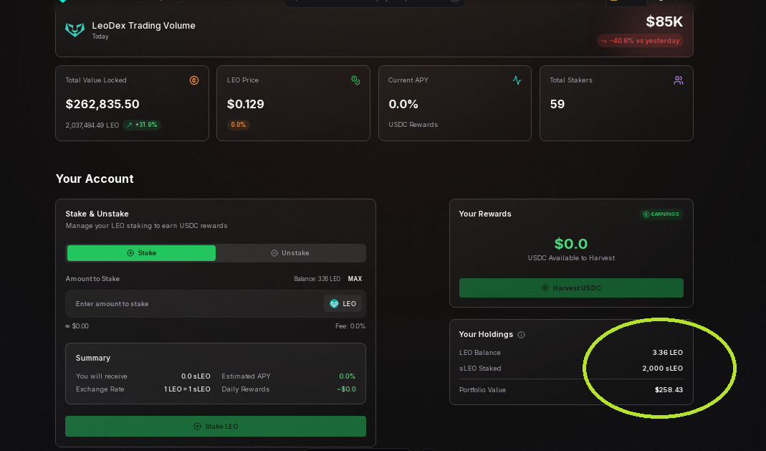Click the Total Value Locked coin icon

194,80
